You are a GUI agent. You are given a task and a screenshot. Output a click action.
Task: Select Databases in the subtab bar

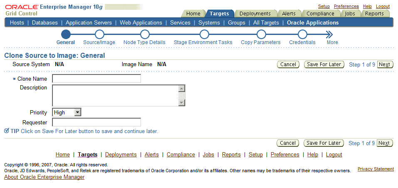point(44,22)
